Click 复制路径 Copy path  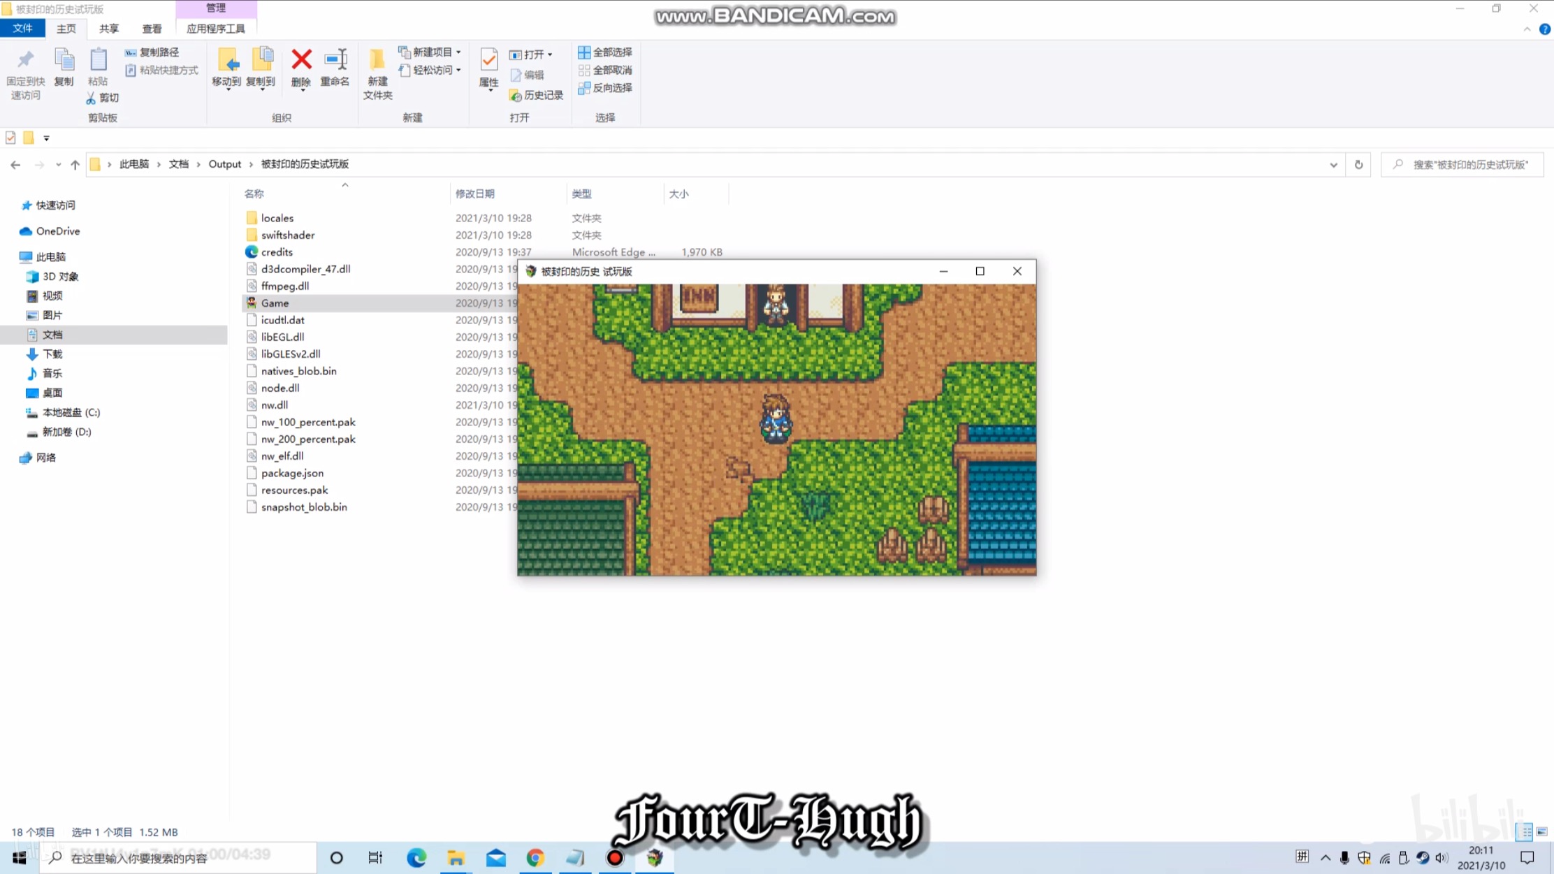click(x=152, y=52)
